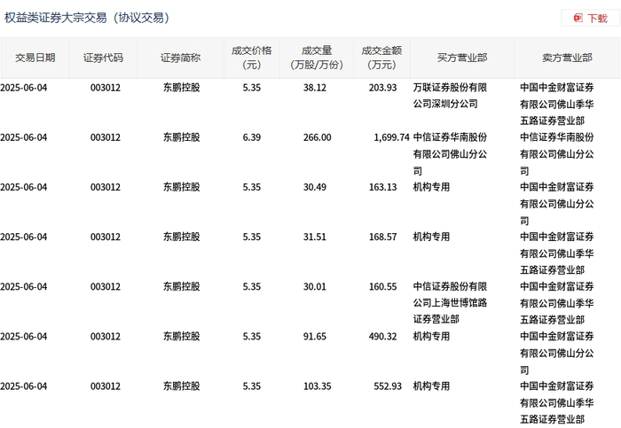
Task: Click date 2025-06-04 in the 552.93 row
Action: pos(24,386)
